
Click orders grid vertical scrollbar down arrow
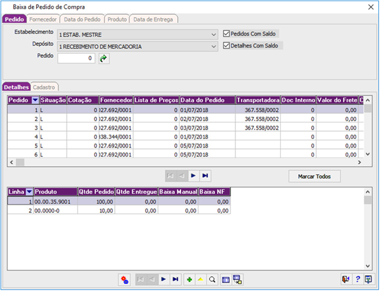point(367,154)
